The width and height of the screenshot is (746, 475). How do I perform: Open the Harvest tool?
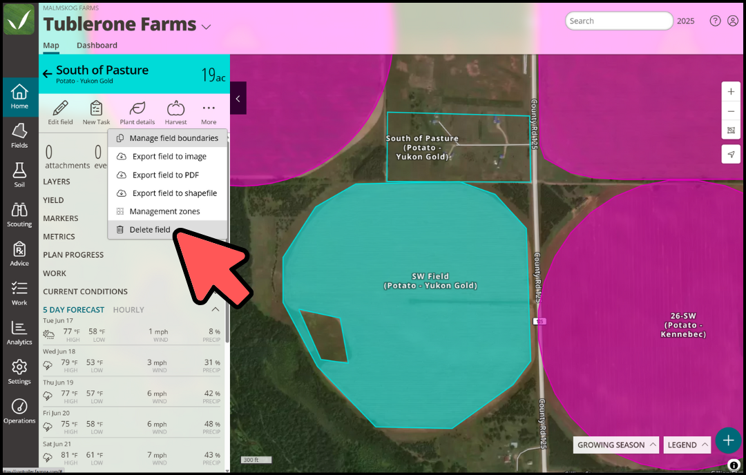click(175, 113)
